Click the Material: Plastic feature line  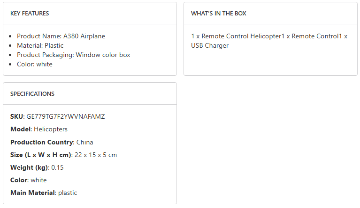point(40,45)
